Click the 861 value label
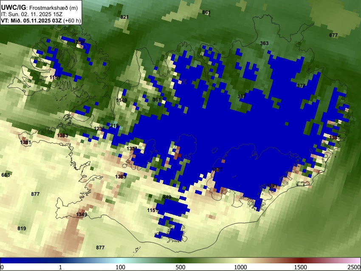The height and width of the screenshot is (271, 361). coord(206,12)
